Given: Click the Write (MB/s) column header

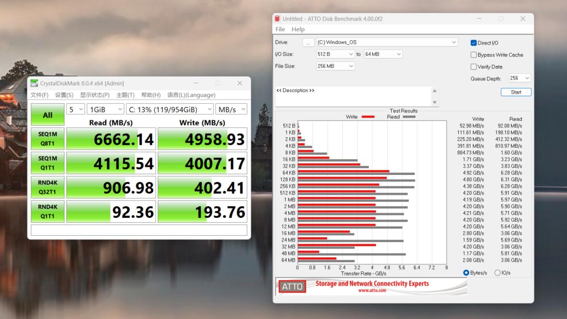Looking at the screenshot, I should click(202, 123).
